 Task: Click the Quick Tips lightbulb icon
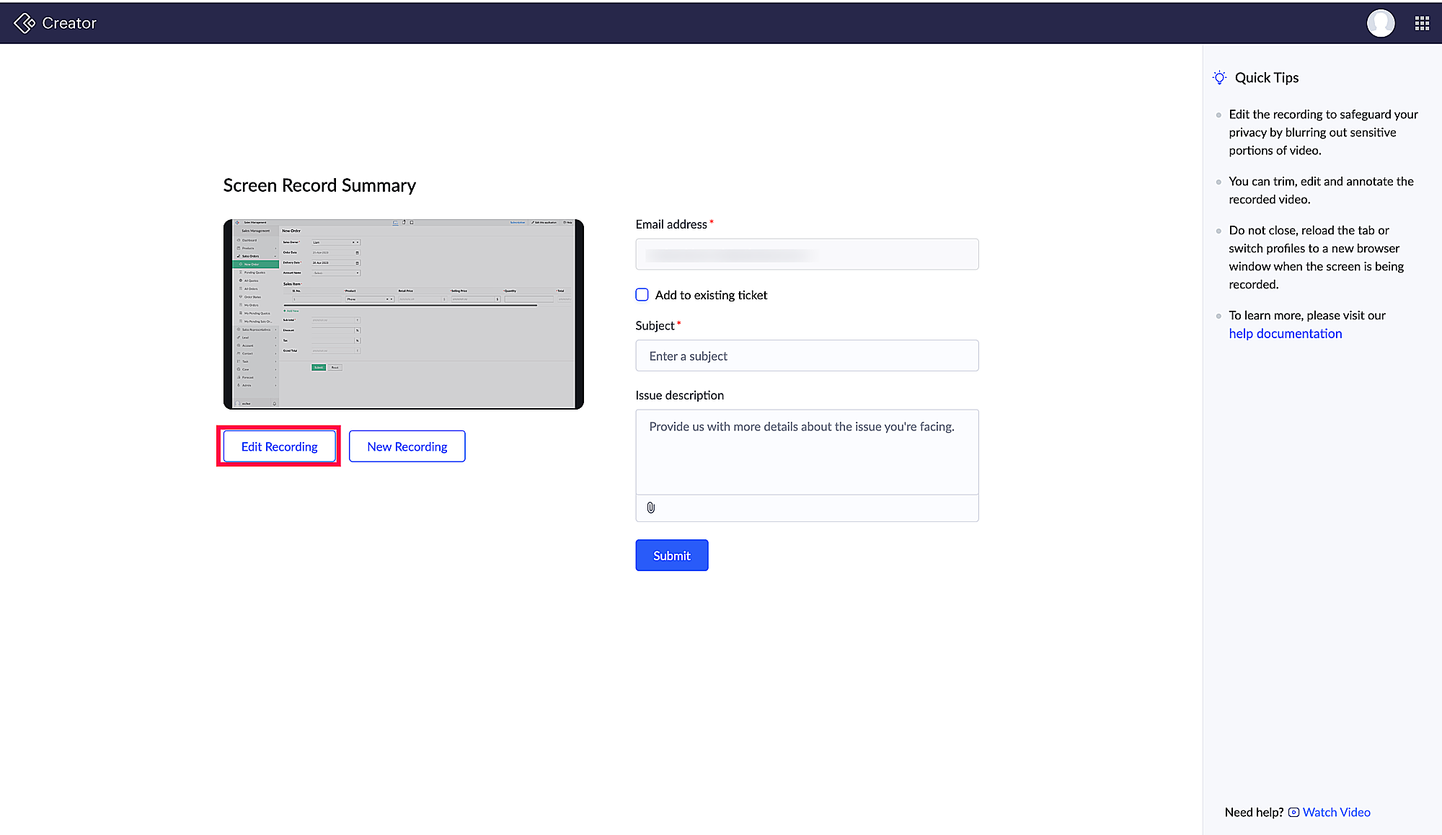[1219, 78]
